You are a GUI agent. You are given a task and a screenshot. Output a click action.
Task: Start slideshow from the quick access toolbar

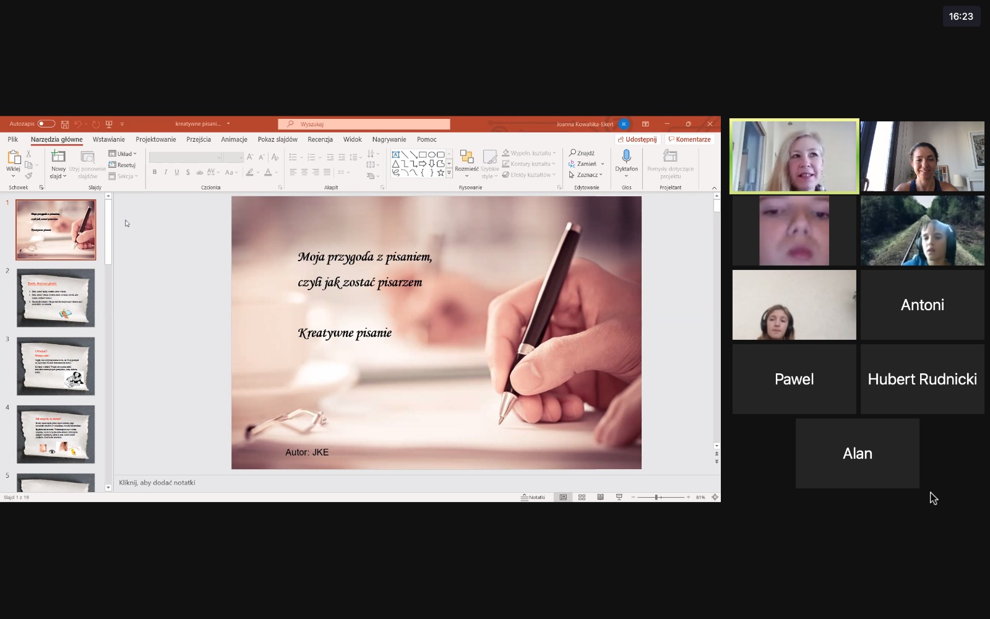tap(110, 124)
